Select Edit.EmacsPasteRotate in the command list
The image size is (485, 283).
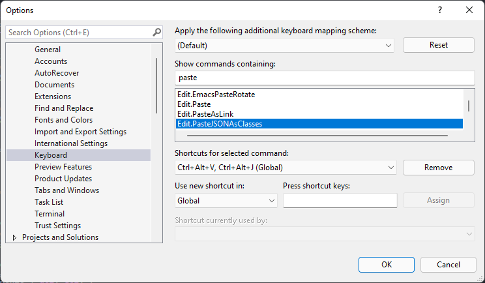pyautogui.click(x=216, y=95)
